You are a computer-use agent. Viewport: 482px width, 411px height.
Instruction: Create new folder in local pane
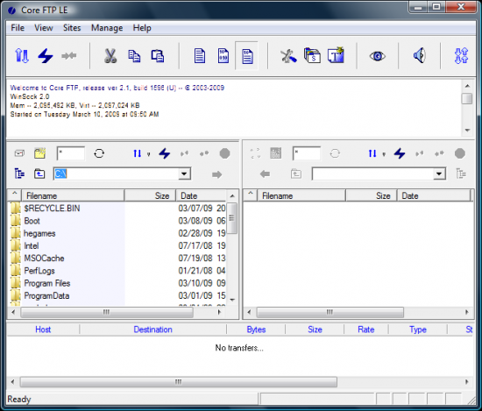click(39, 153)
